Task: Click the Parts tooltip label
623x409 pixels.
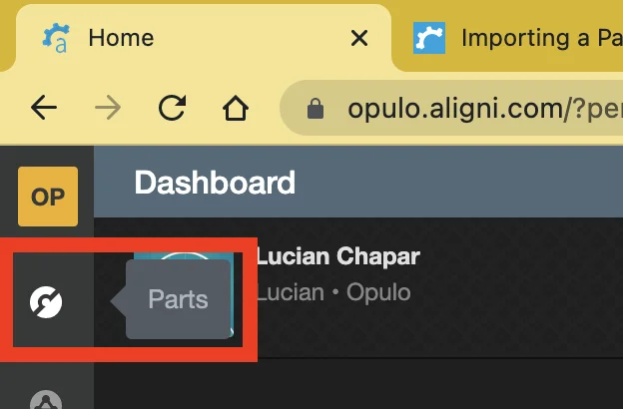Action: coord(178,299)
